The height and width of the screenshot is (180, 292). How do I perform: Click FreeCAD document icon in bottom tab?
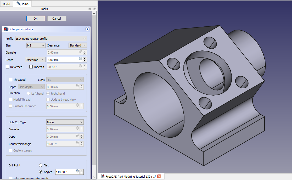(x=103, y=176)
